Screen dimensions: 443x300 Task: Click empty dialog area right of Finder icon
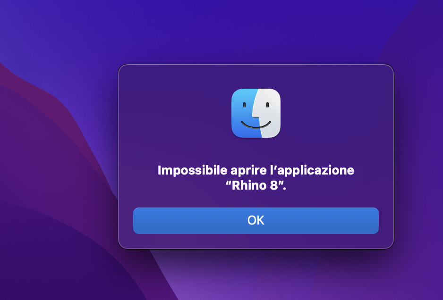tap(336, 113)
